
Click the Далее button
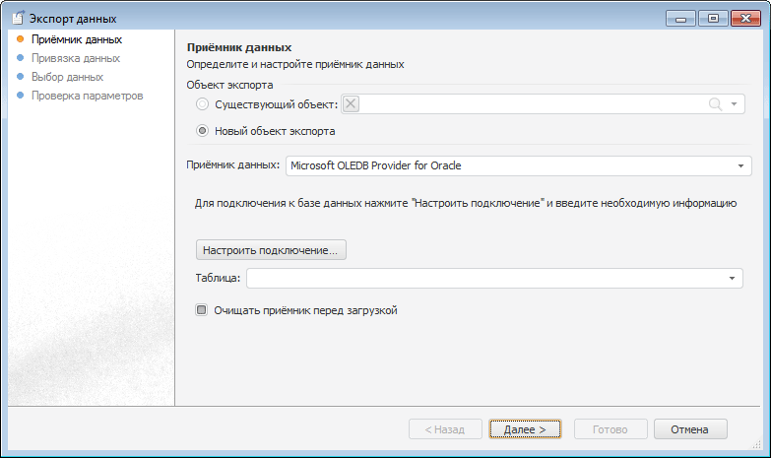(525, 429)
